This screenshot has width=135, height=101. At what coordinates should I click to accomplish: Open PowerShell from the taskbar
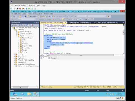tap(22, 94)
